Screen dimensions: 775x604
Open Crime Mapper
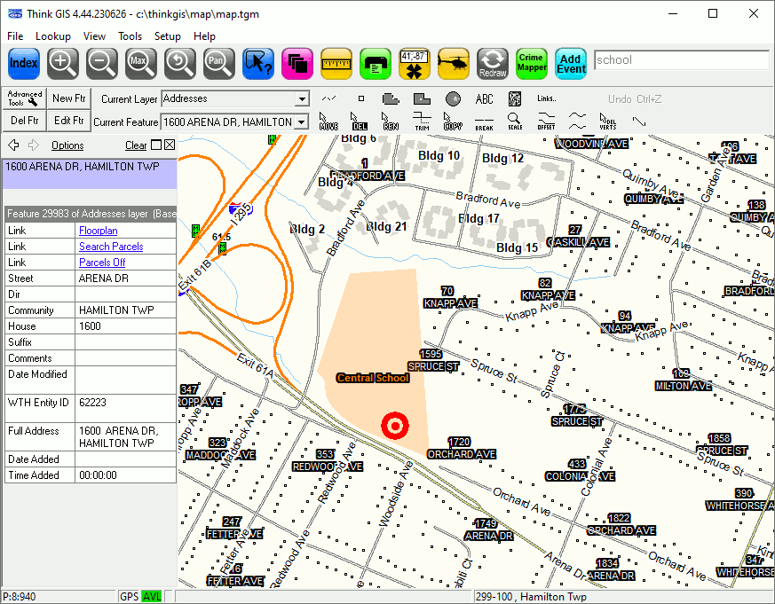click(x=532, y=63)
